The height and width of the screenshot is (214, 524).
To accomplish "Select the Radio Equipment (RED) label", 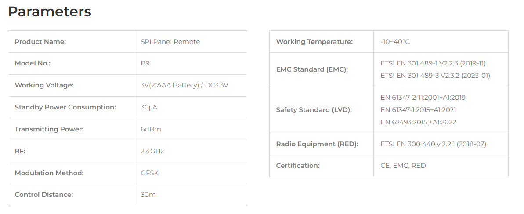I will tap(317, 144).
